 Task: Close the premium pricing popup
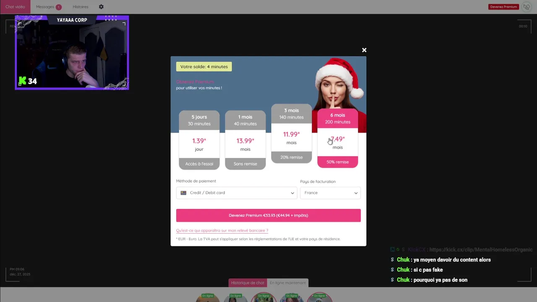click(364, 50)
